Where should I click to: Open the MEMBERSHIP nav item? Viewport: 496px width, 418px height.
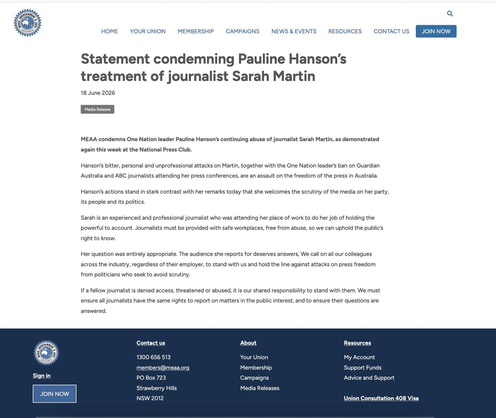(196, 31)
